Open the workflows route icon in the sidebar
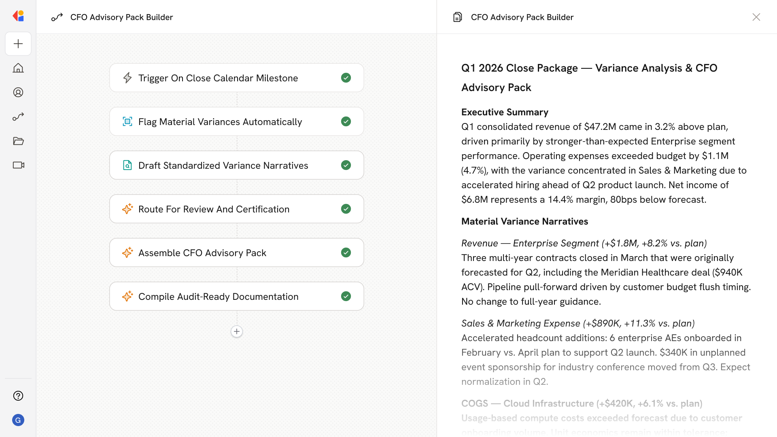Screen dimensions: 777x437 (x=18, y=117)
